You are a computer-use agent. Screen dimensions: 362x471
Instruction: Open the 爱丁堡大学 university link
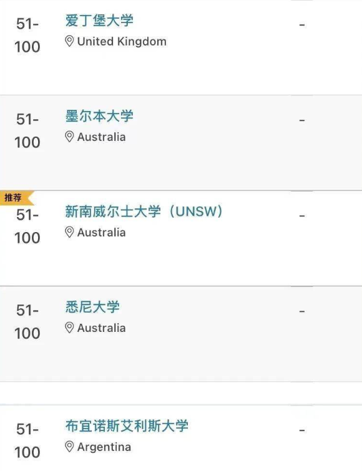[99, 21]
